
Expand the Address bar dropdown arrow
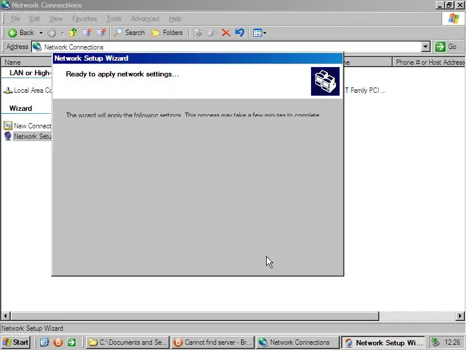[426, 47]
